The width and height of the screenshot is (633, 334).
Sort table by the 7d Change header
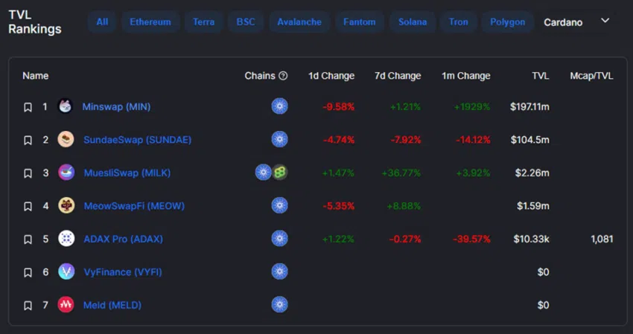pos(398,76)
